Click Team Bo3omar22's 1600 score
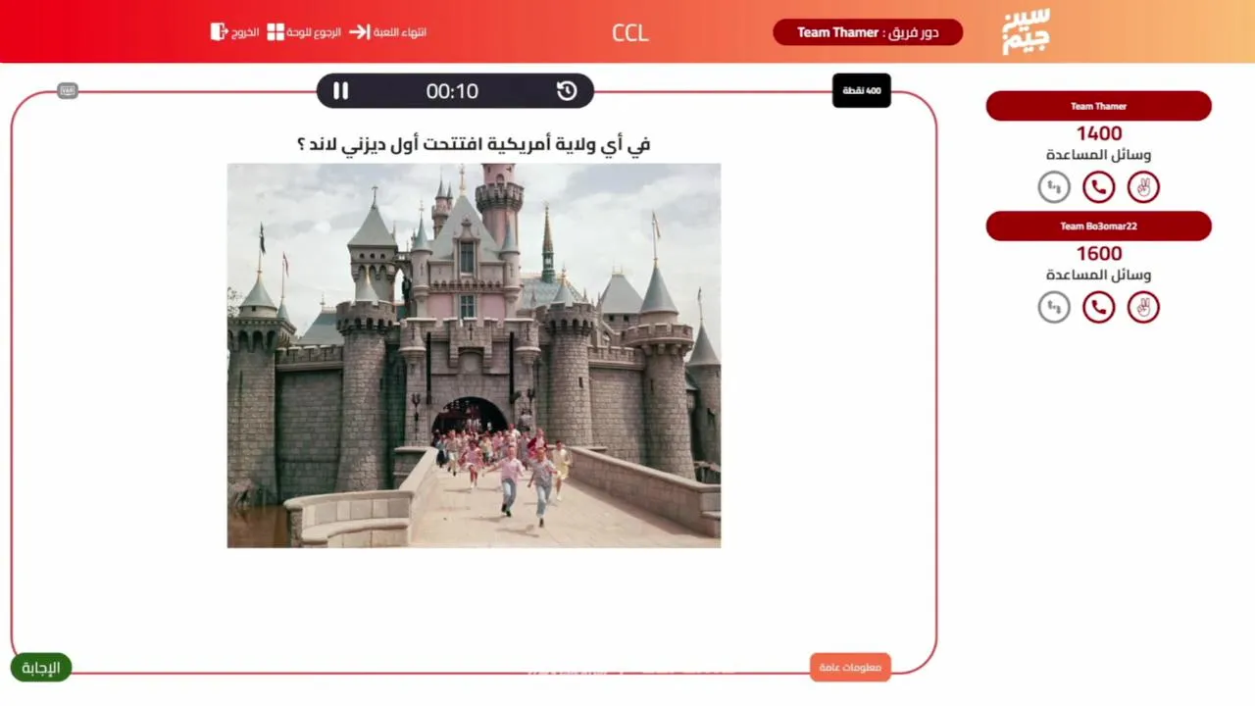The height and width of the screenshot is (706, 1255). point(1099,254)
